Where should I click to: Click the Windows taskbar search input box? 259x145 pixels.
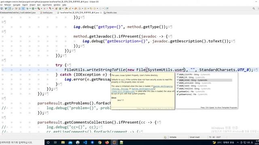(22, 142)
